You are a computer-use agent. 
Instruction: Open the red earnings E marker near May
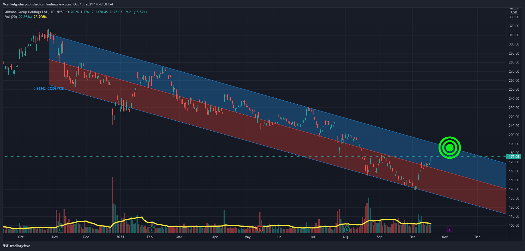pyautogui.click(x=260, y=229)
